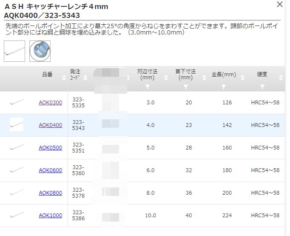Sort table by 全長 arrows
The width and height of the screenshot is (290, 236).
[x=243, y=78]
